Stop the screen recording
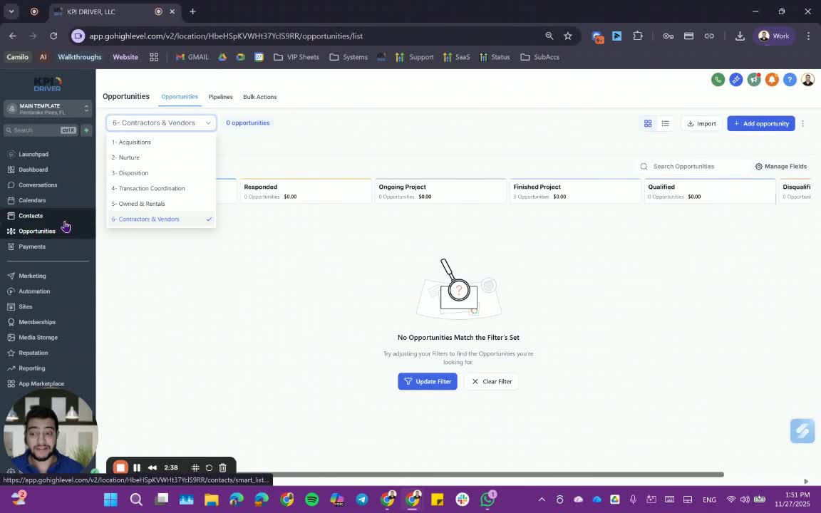The image size is (821, 513). click(120, 467)
